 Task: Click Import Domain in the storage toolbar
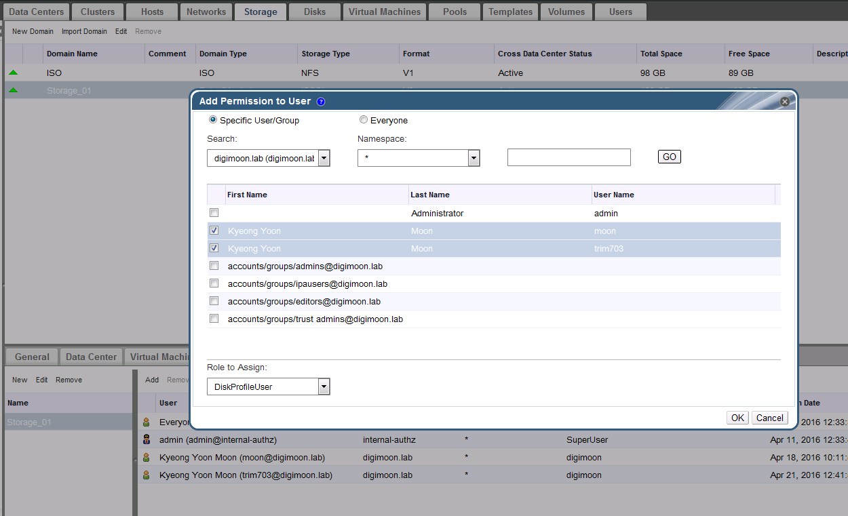point(84,31)
